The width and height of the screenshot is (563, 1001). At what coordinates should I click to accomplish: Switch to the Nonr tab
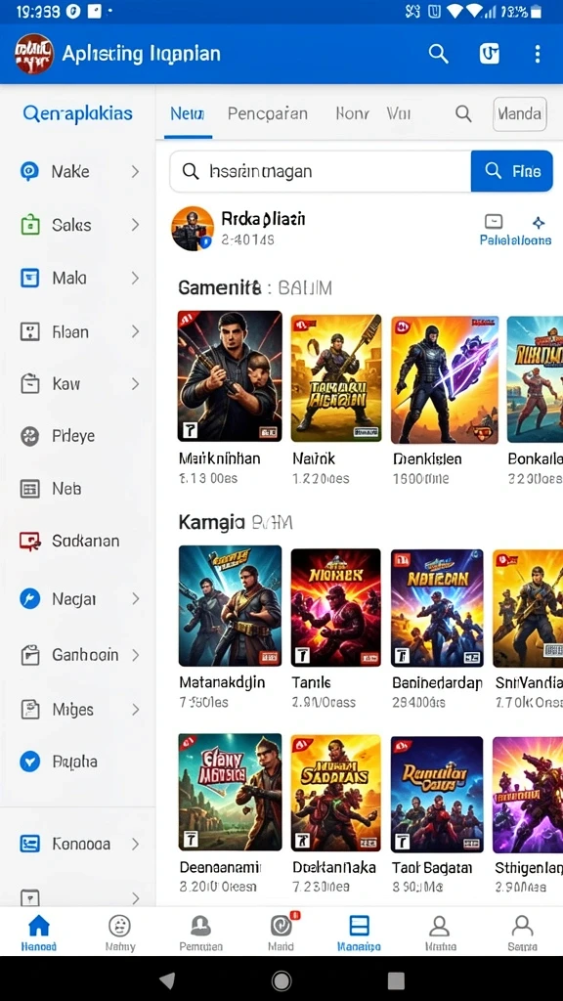(x=352, y=114)
